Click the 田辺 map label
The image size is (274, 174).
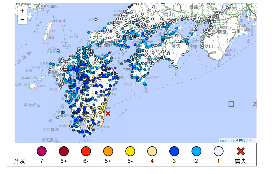click(x=213, y=53)
